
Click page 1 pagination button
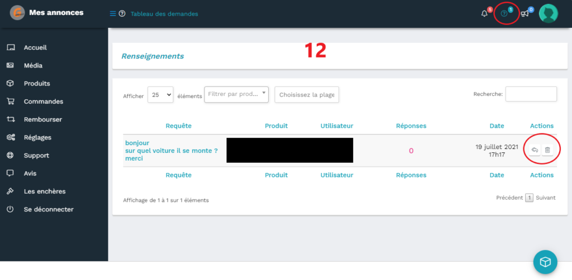(x=530, y=197)
